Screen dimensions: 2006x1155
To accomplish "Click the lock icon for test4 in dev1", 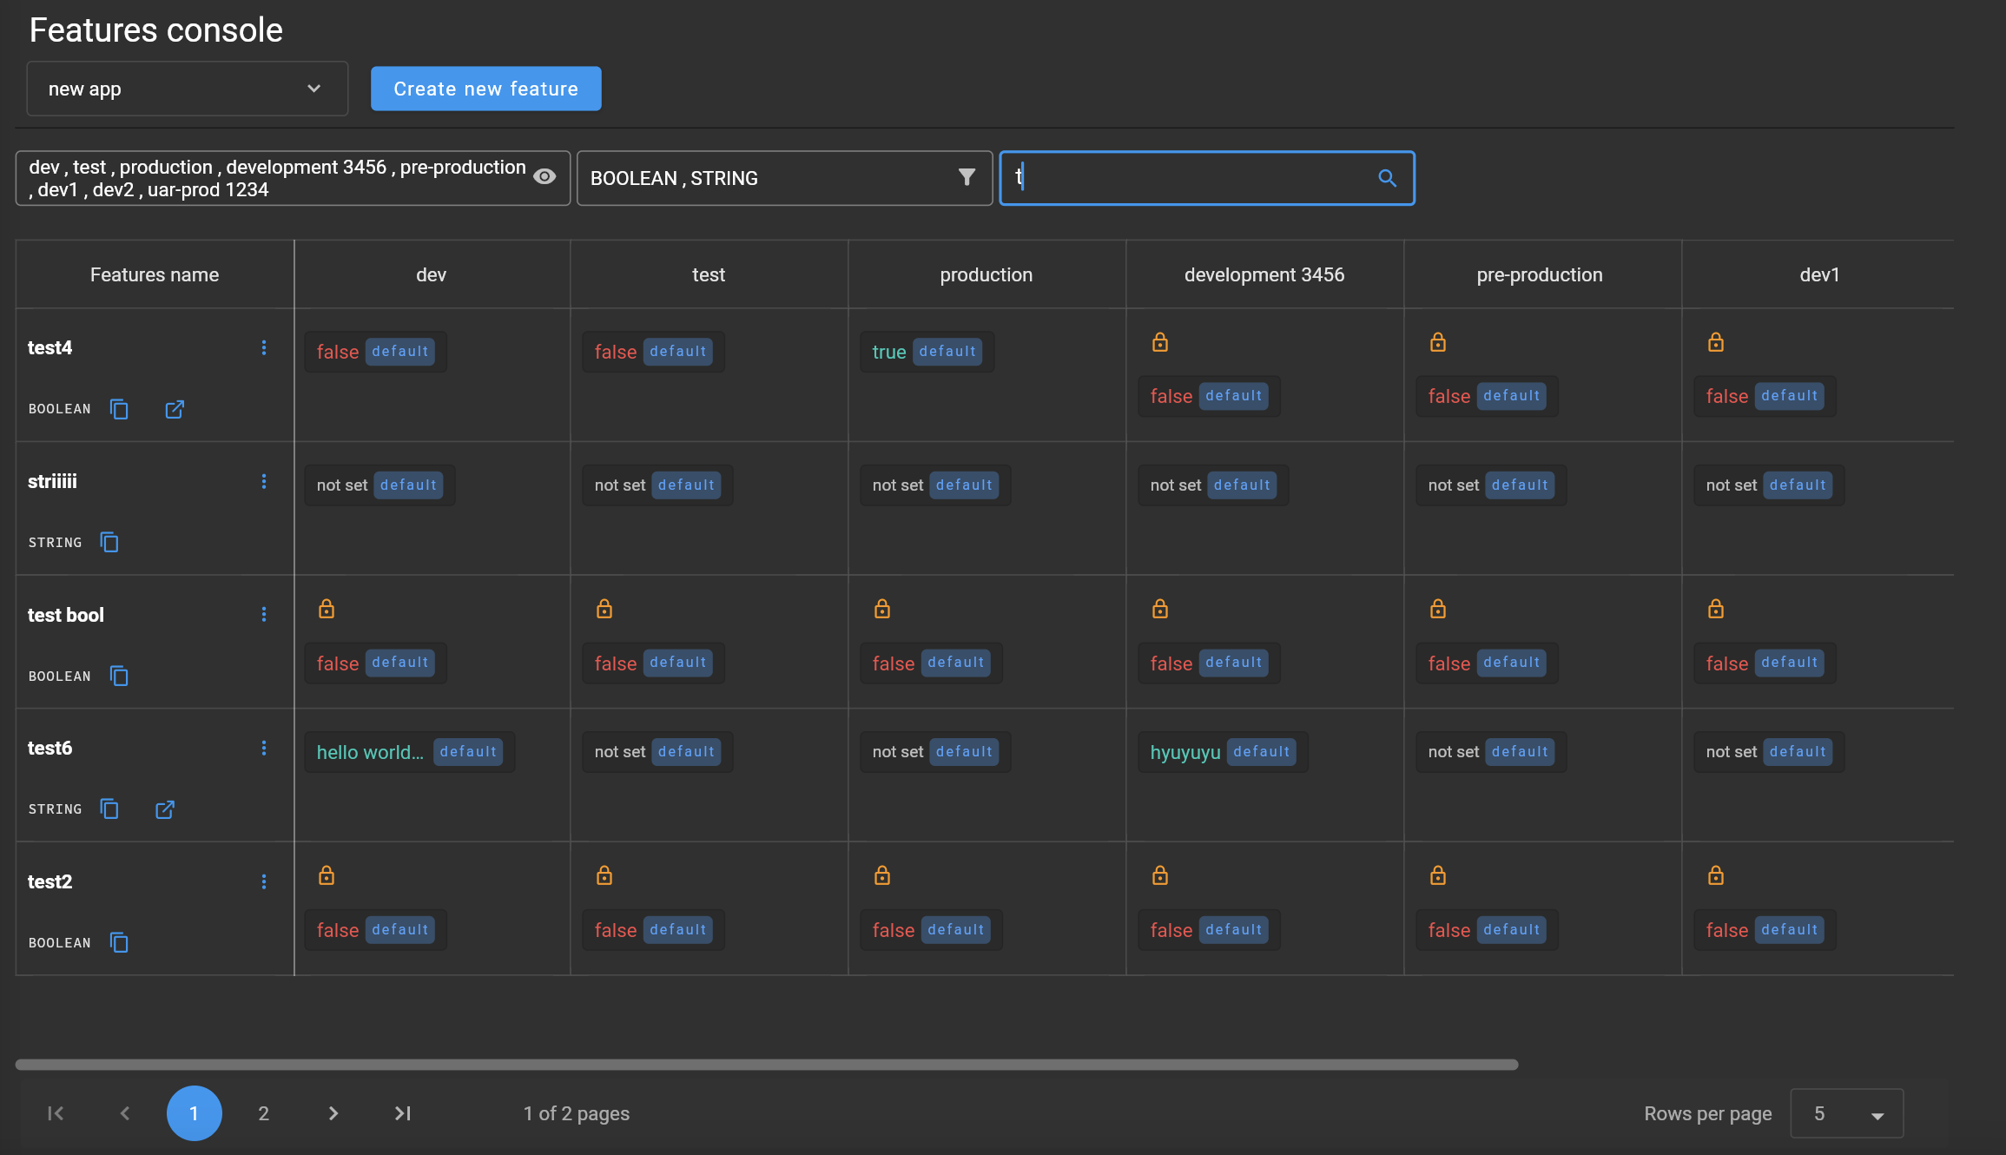I will (1715, 341).
